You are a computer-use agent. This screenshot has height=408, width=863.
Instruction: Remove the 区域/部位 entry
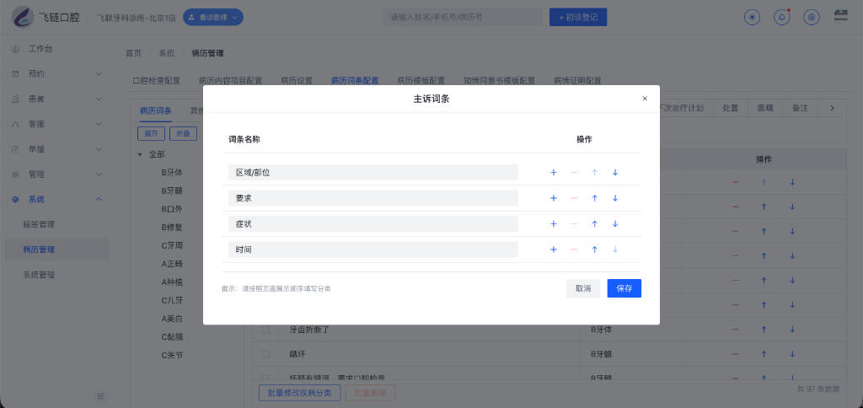[574, 172]
